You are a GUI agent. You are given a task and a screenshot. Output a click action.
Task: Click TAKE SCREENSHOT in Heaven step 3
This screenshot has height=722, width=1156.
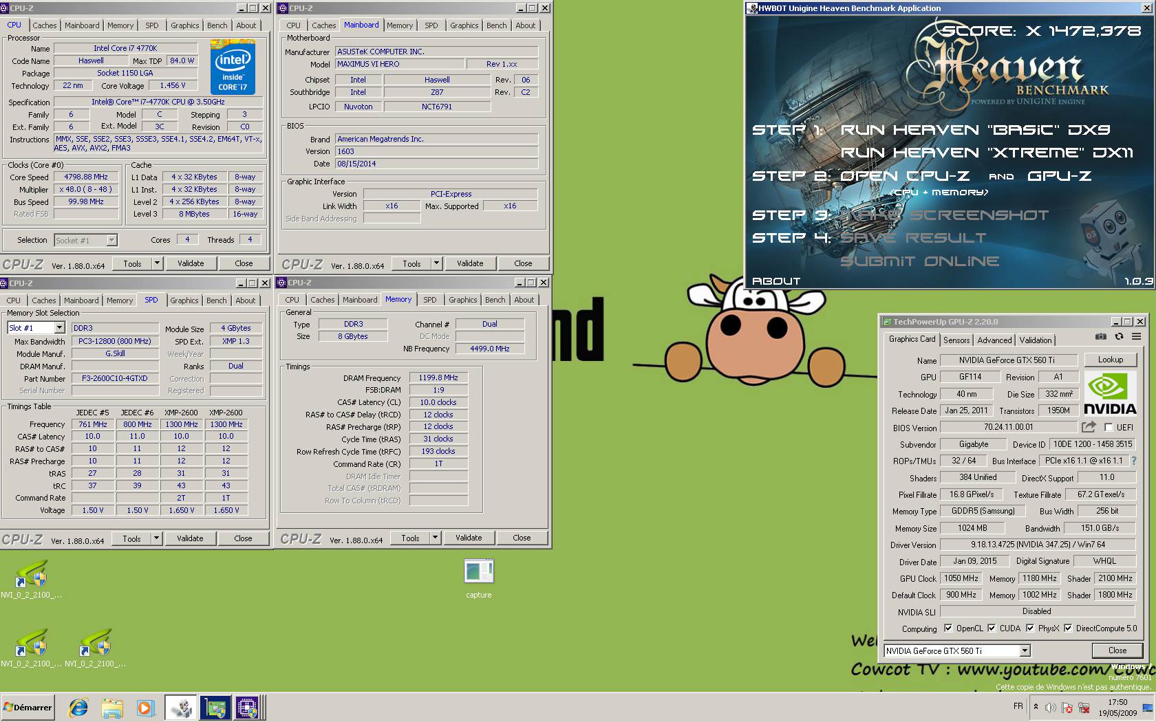point(944,215)
